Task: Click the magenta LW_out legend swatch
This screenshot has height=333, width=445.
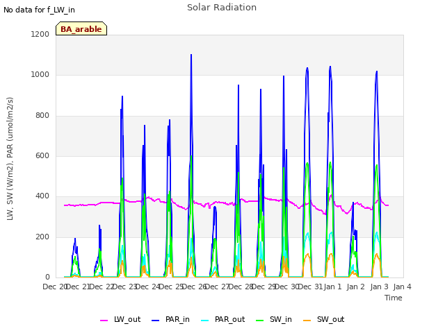Action: [x=104, y=321]
